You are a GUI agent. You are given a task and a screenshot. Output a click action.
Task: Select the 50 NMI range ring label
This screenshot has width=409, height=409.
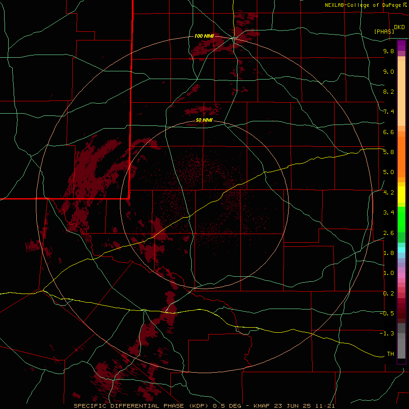tap(204, 120)
